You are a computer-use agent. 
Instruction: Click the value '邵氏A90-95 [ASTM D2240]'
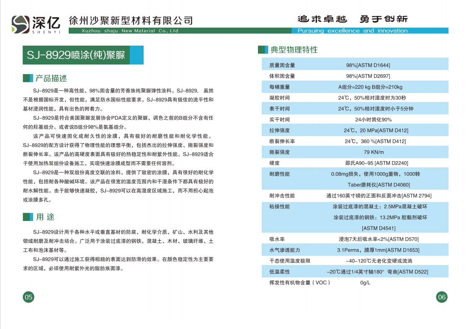pos(376,163)
